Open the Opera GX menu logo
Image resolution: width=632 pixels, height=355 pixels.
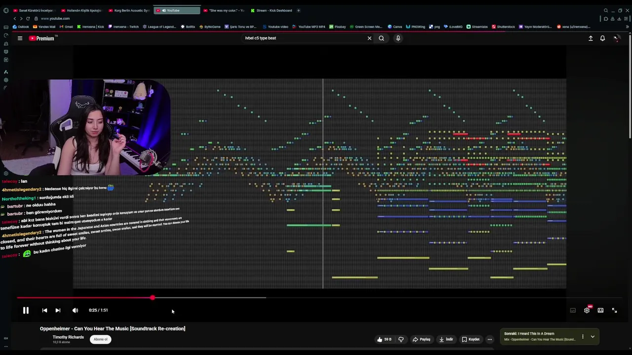[6, 10]
